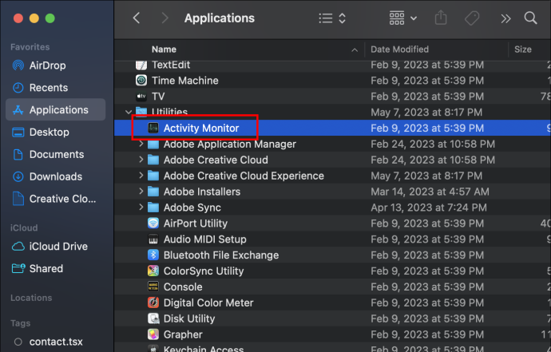
Task: Expand the Adobe Application Manager folder
Action: click(141, 144)
